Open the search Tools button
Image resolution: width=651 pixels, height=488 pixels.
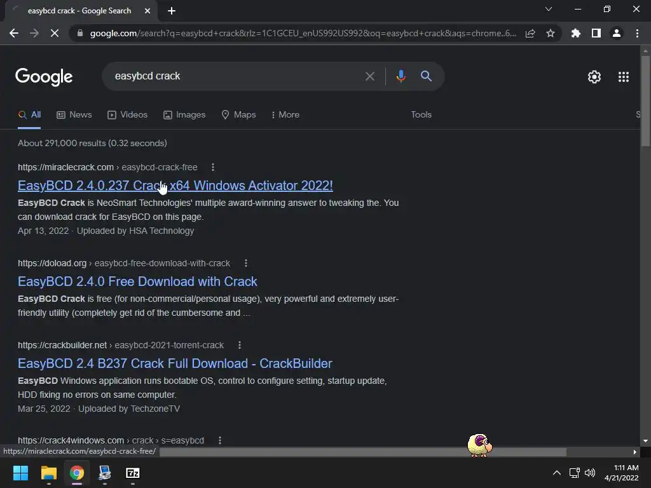(x=421, y=114)
